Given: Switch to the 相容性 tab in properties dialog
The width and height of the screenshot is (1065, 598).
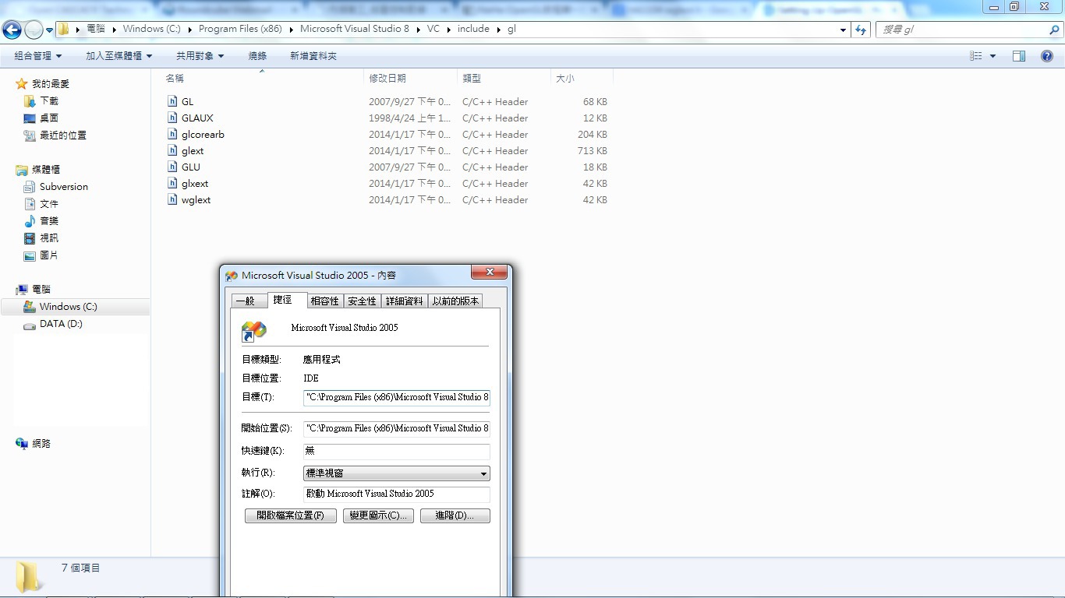Looking at the screenshot, I should pyautogui.click(x=324, y=301).
